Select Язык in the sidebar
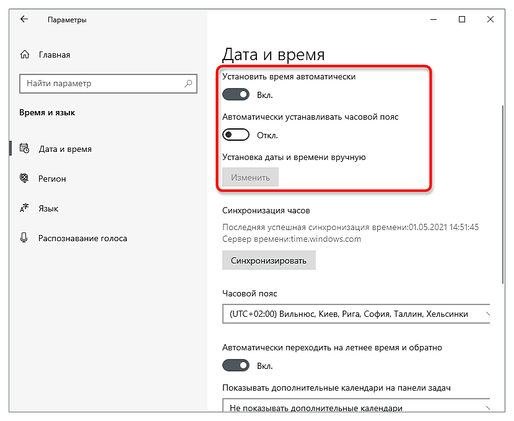Viewport: 514px width, 421px height. [x=48, y=208]
